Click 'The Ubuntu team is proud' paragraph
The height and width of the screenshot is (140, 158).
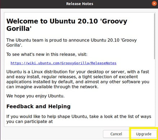[72, 43]
